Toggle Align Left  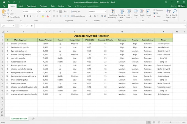pyautogui.click(x=54, y=16)
